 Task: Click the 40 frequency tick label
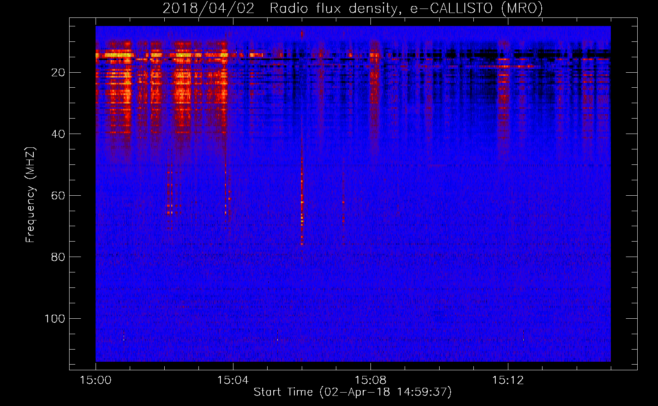[x=58, y=134]
